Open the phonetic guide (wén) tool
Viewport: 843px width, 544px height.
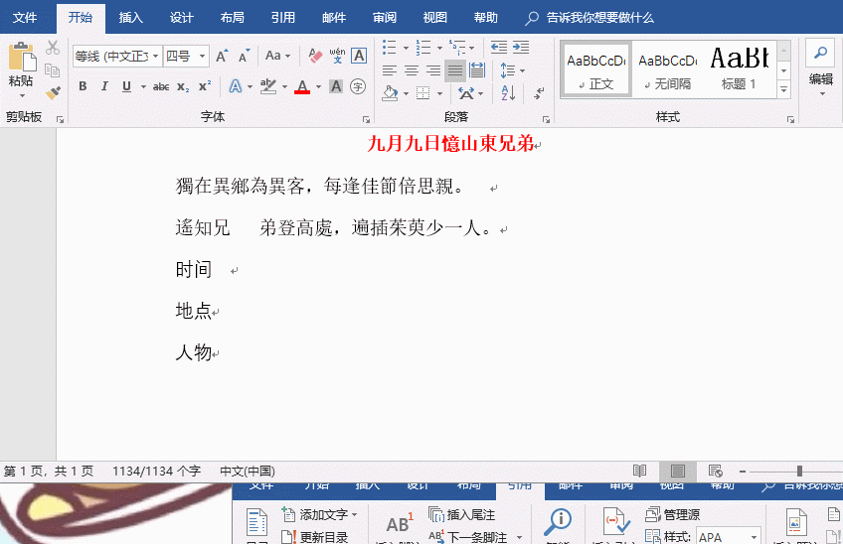[337, 56]
